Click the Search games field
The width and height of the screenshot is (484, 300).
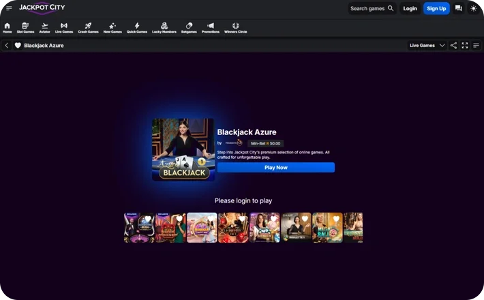coord(372,8)
